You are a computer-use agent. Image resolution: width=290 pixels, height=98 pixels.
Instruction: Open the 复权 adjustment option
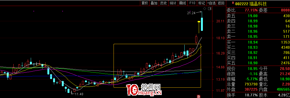(x=145, y=3)
